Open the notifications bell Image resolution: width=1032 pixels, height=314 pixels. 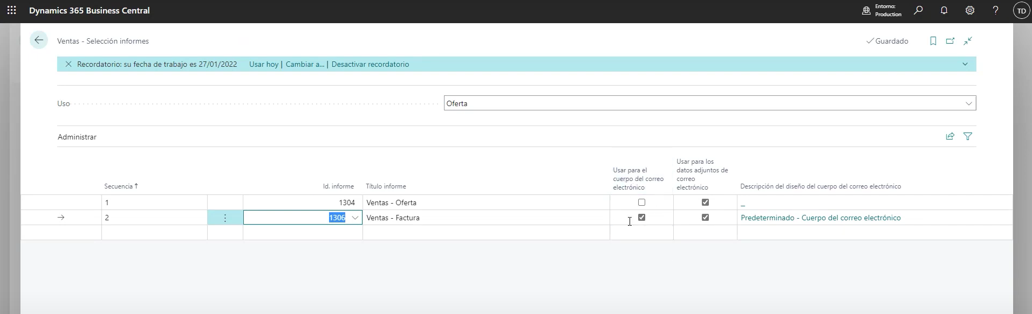944,10
